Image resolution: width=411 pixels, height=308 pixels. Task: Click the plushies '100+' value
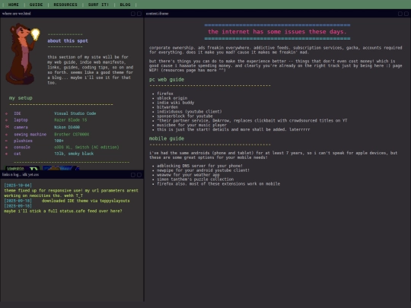[59, 141]
